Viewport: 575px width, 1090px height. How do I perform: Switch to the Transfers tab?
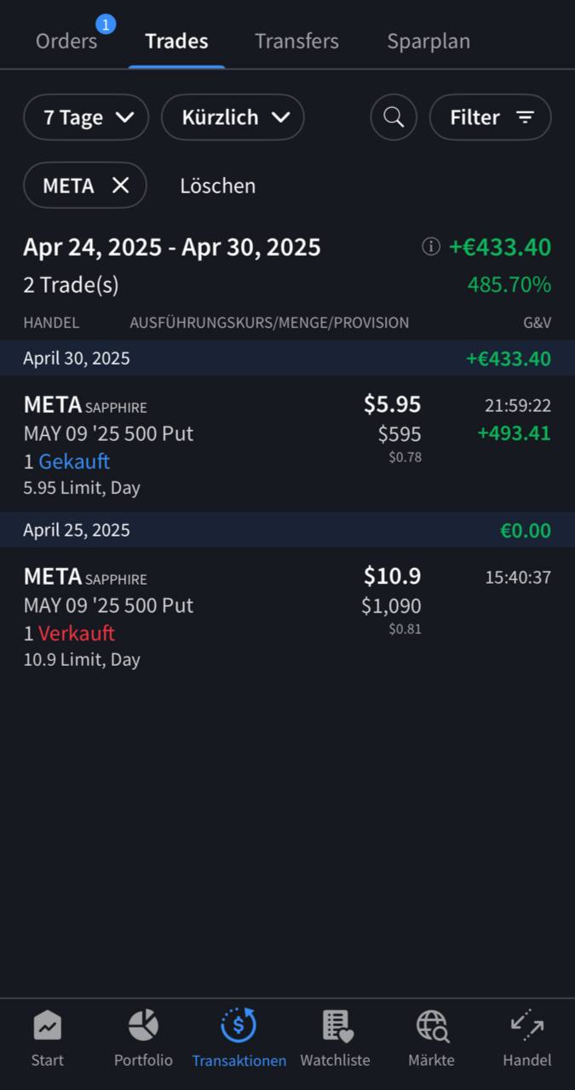pos(296,41)
